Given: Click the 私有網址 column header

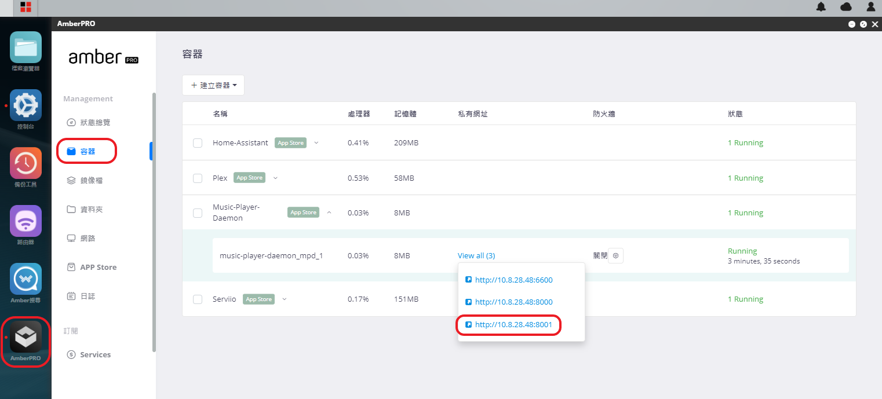Looking at the screenshot, I should (473, 114).
